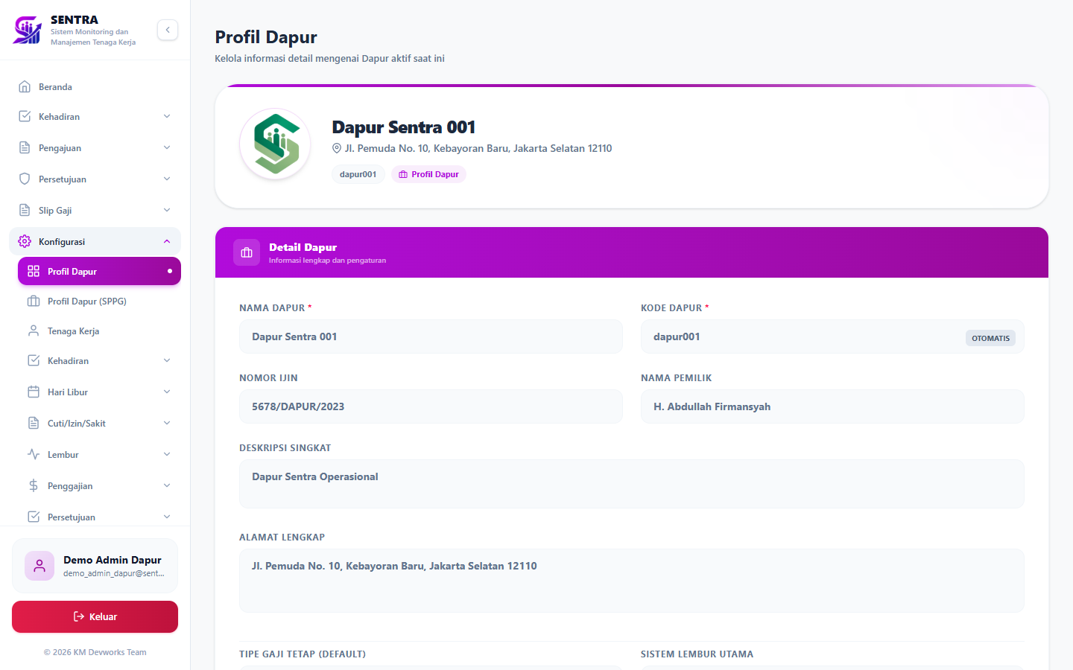
Task: Expand Cuti/Izin/Sakit submenu chevron
Action: pos(167,423)
